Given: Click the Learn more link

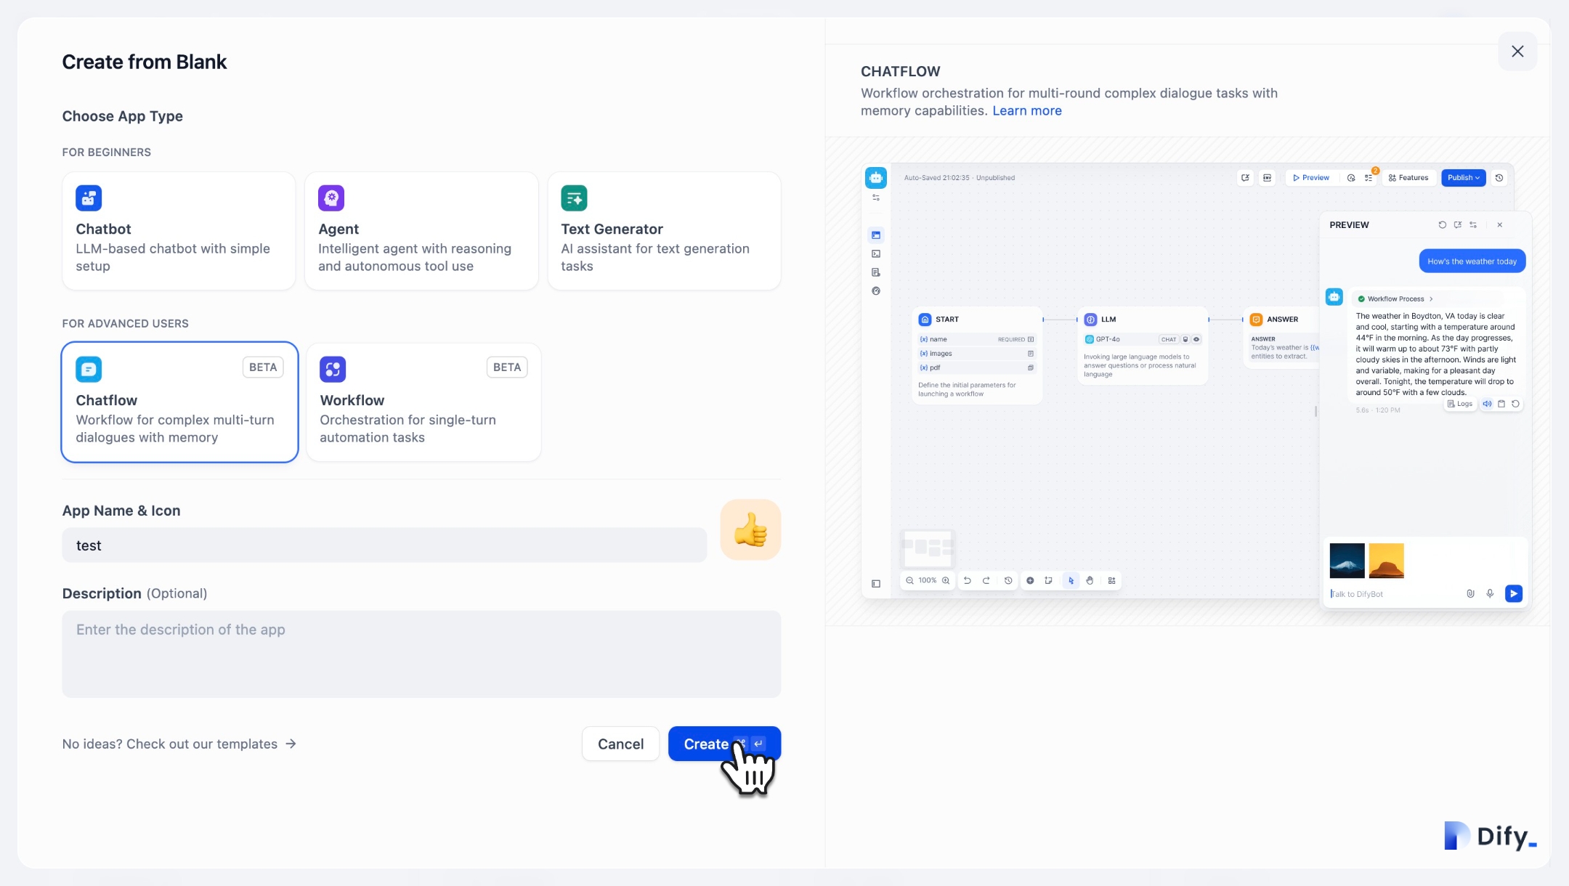Looking at the screenshot, I should [x=1026, y=110].
